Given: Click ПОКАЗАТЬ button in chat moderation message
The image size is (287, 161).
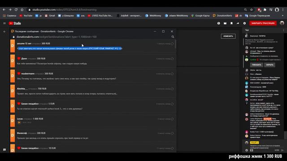Looking at the screenshot, I should [257, 65].
